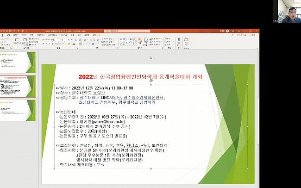Pick a shape from the shapes gallery

point(128,41)
